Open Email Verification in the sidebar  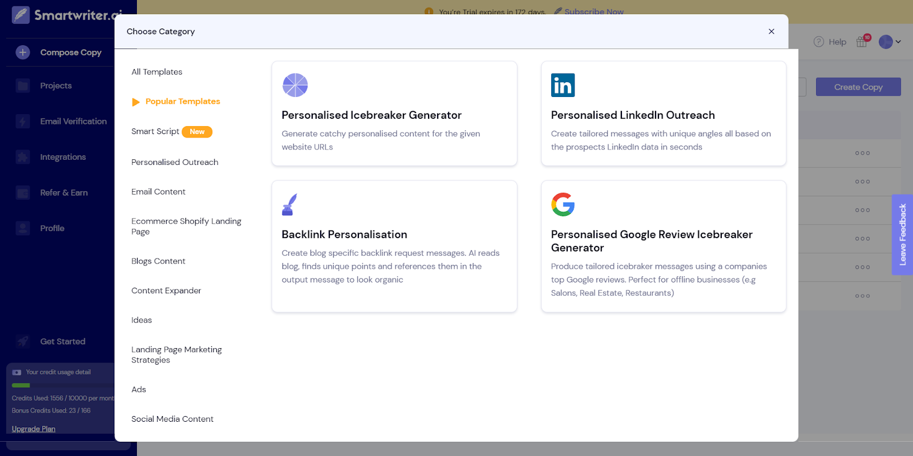(x=74, y=121)
